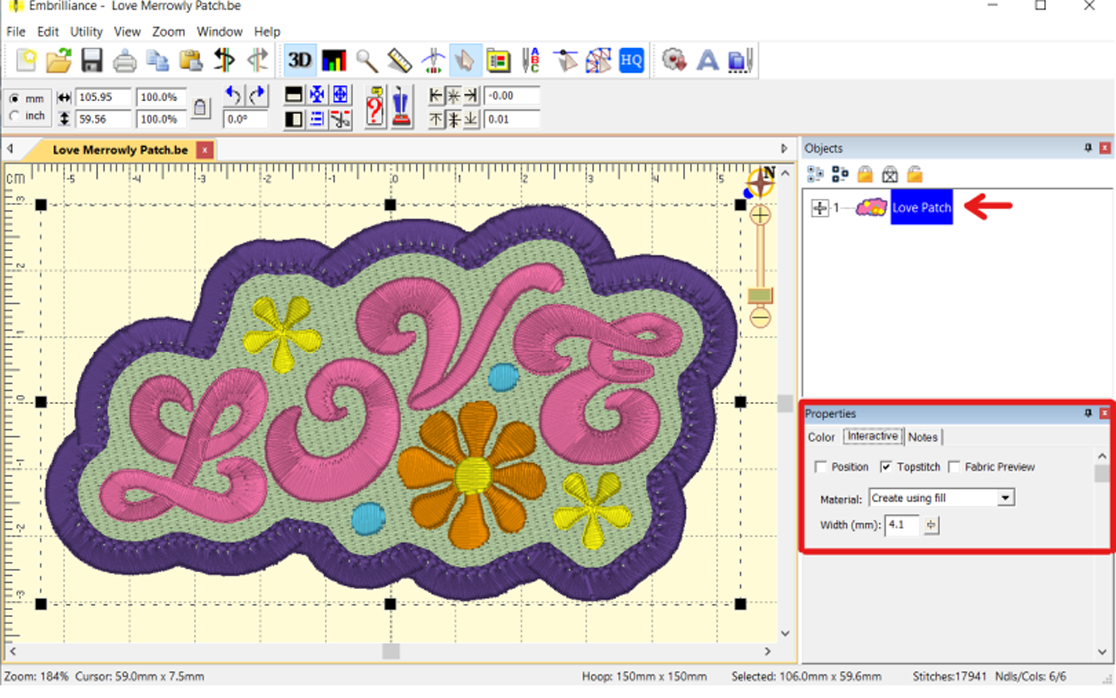The image size is (1116, 698).
Task: Switch to the Color properties tab
Action: [822, 437]
